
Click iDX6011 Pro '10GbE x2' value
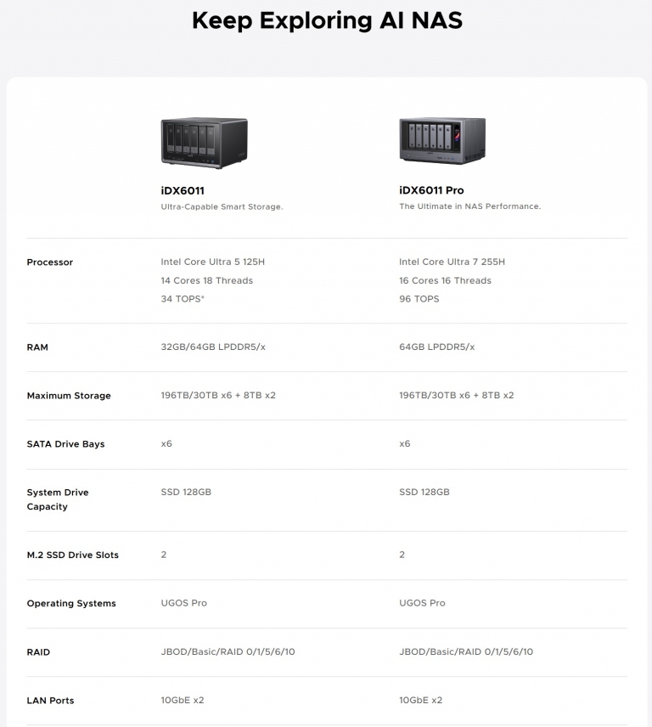point(421,700)
